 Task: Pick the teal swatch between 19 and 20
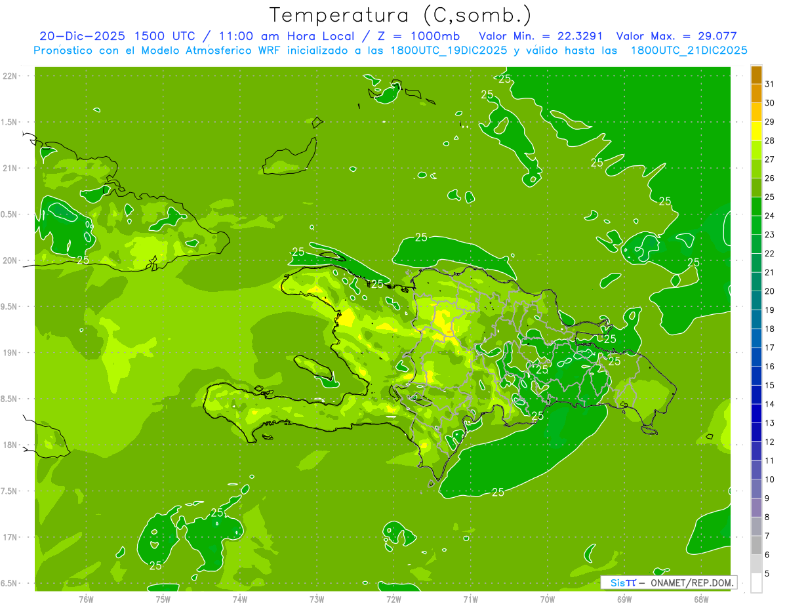(x=756, y=300)
